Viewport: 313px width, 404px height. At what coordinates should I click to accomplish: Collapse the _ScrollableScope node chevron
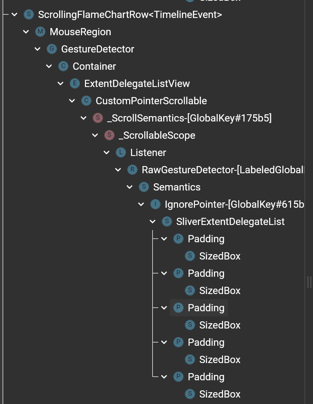pyautogui.click(x=95, y=135)
